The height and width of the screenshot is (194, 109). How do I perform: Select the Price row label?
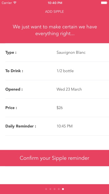(x=11, y=108)
